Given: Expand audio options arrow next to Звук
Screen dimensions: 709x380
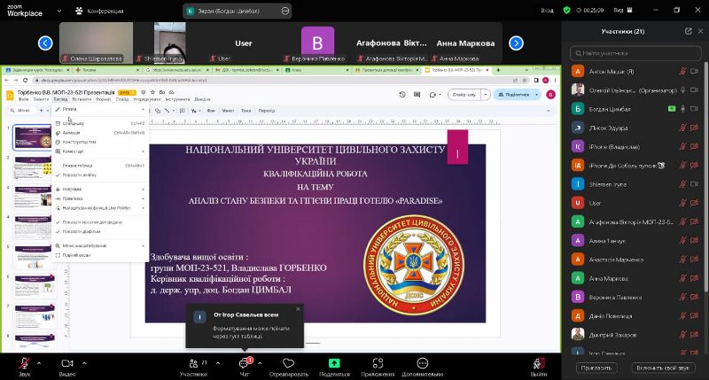Looking at the screenshot, I should coord(39,363).
